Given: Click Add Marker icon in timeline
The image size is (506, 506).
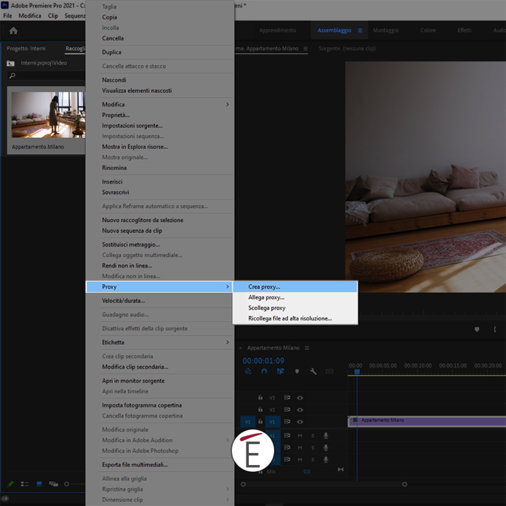Looking at the screenshot, I should [297, 371].
